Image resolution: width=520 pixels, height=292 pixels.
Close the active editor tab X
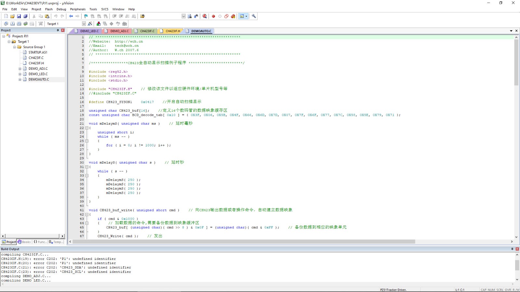(x=516, y=31)
